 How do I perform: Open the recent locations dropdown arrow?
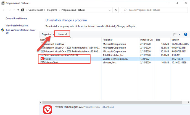(x=14, y=10)
